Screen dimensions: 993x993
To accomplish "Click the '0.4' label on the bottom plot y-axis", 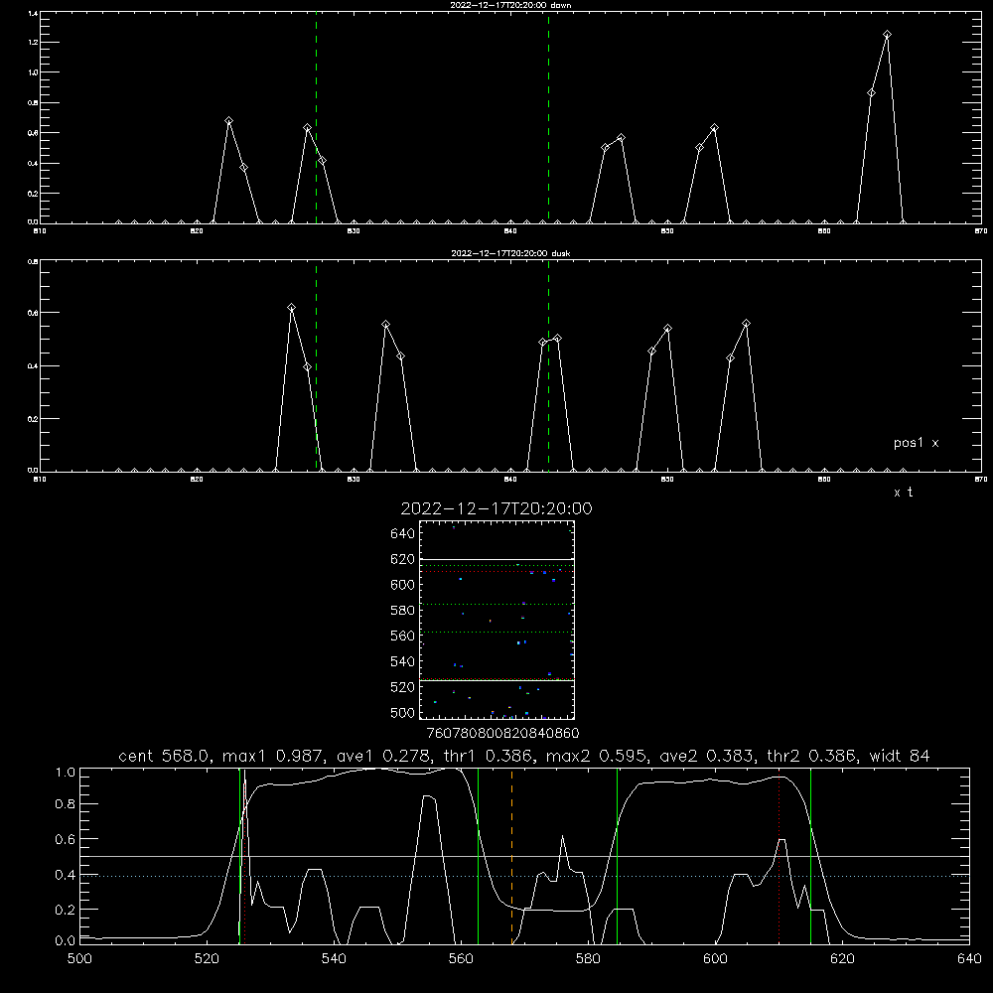I will pyautogui.click(x=66, y=875).
